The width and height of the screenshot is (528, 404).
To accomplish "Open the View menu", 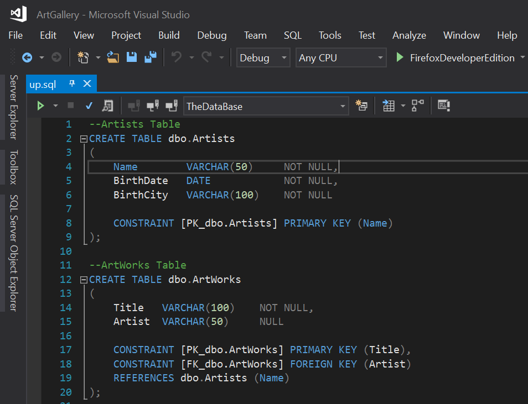I will (84, 35).
